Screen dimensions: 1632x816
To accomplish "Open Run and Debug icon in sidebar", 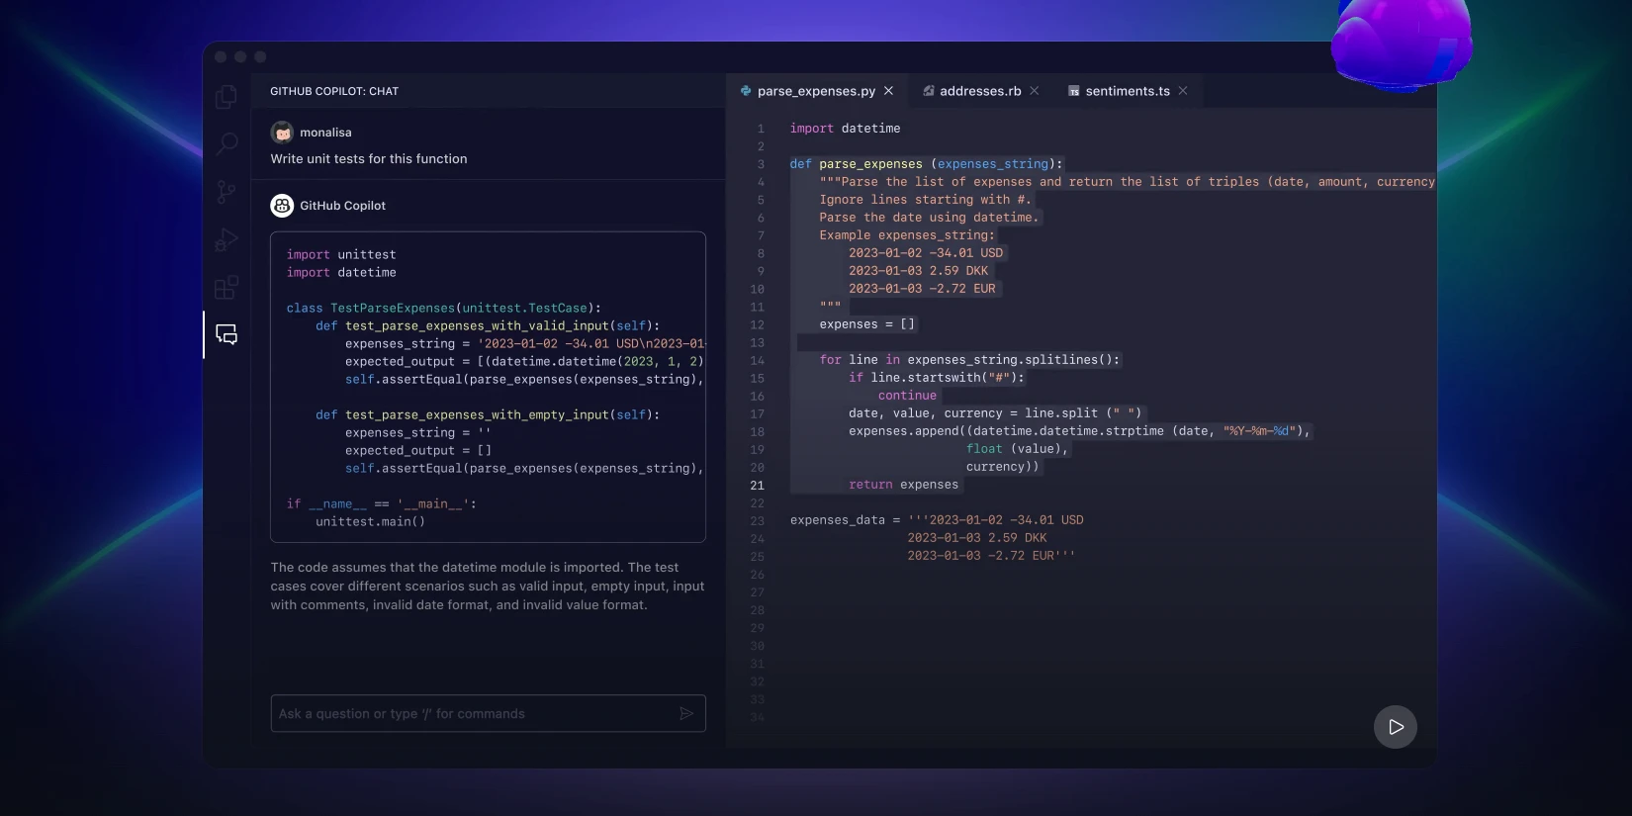I will pyautogui.click(x=227, y=239).
